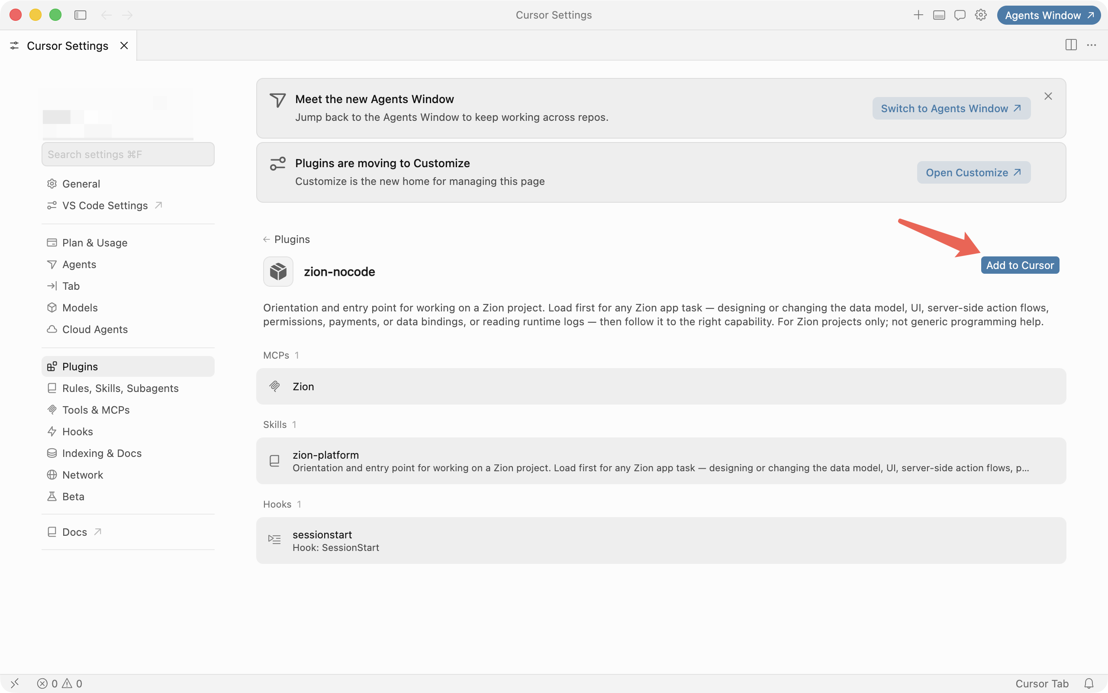1108x693 pixels.
Task: Go back with the left arrow
Action: [x=106, y=15]
